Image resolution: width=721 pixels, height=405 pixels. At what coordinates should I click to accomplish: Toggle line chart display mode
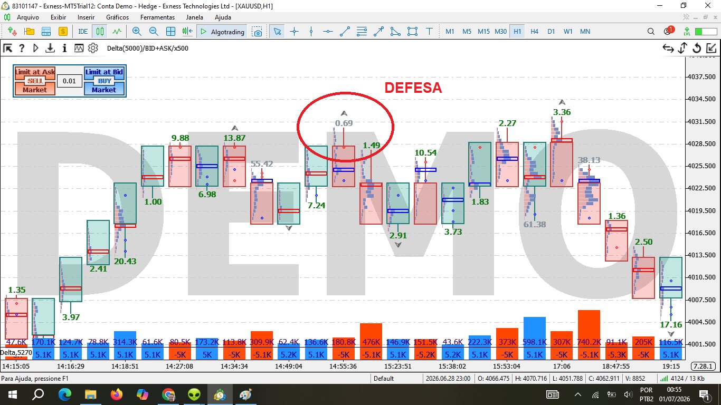coord(117,32)
